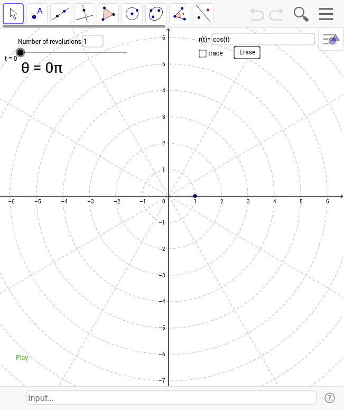Viewport: 344px width, 410px height.
Task: Select the Point tool
Action: 37,14
